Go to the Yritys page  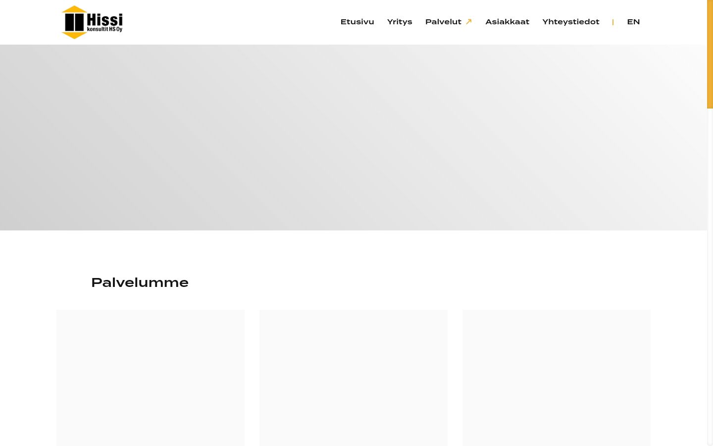click(400, 22)
